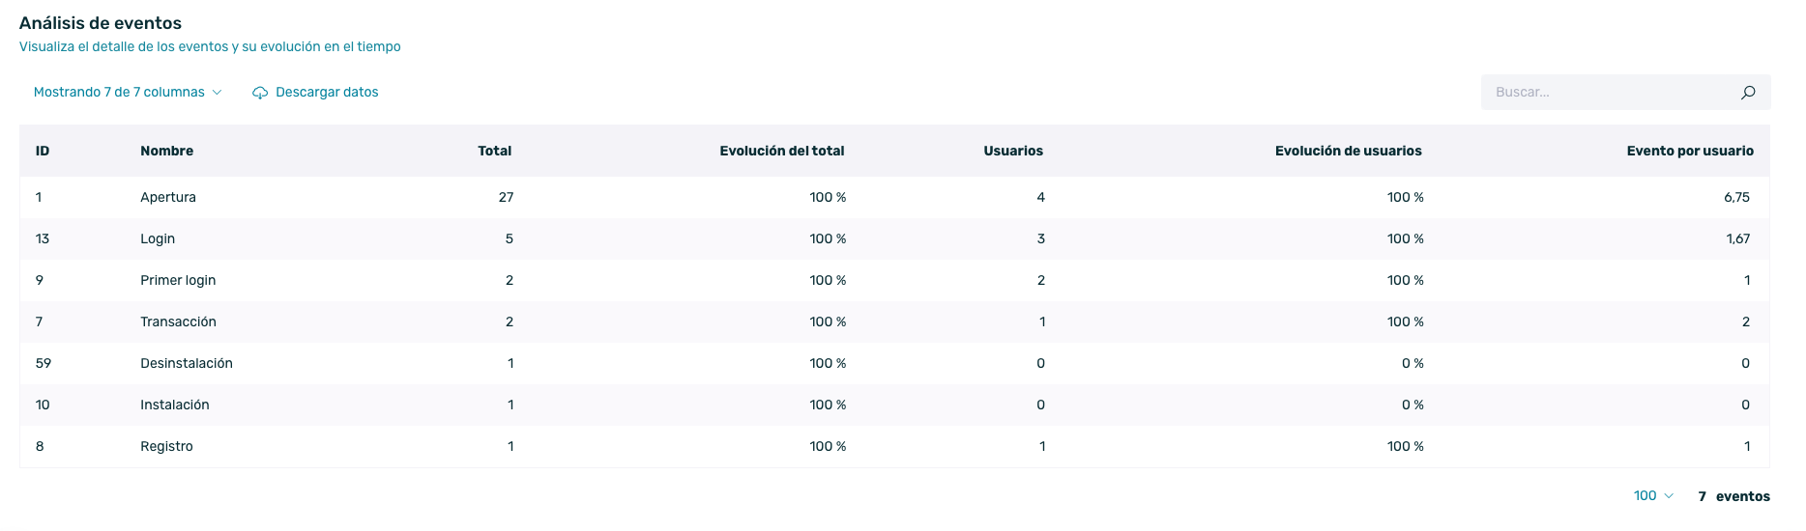
Task: Click the chevron next to columnas
Action: coord(217,93)
